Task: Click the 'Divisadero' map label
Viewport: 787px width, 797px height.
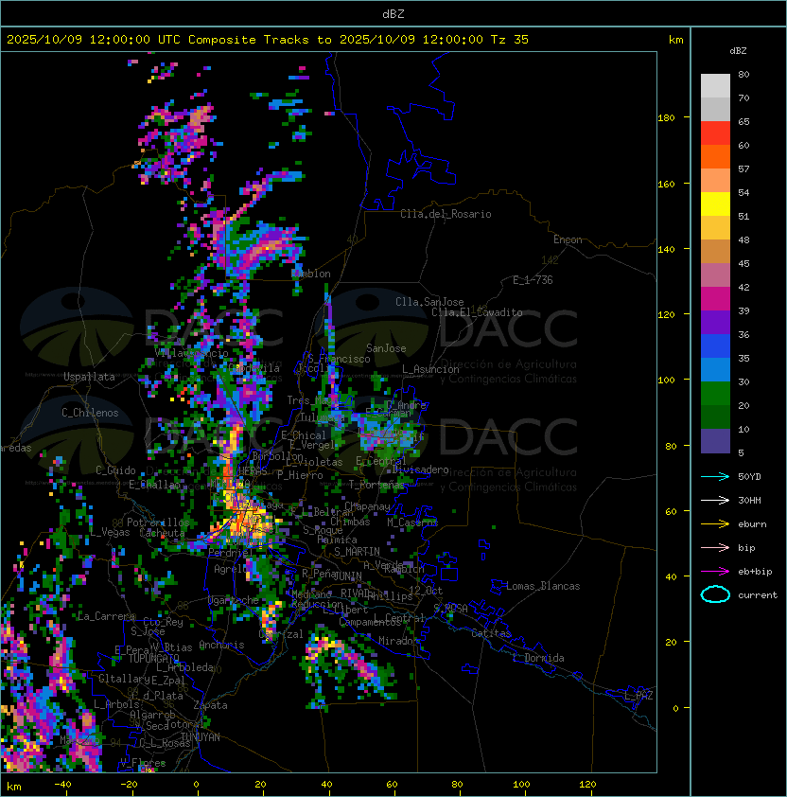Action: pyautogui.click(x=420, y=469)
